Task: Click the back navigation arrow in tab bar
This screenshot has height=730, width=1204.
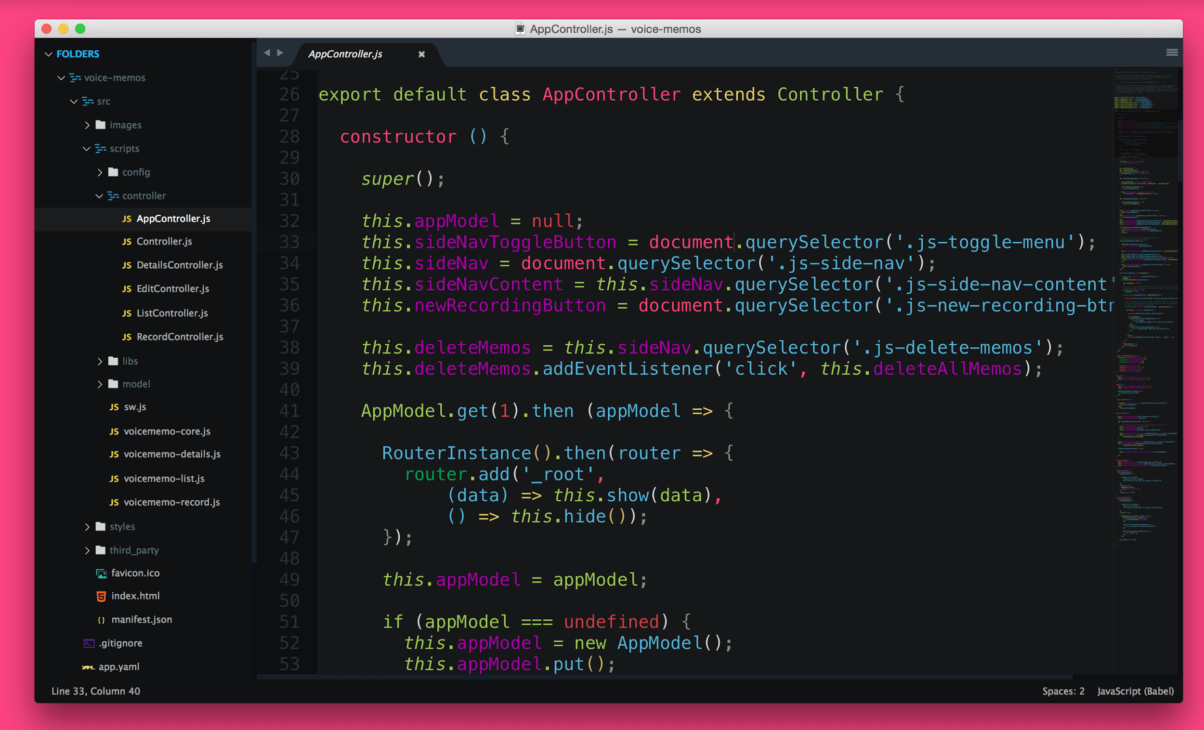Action: pos(267,53)
